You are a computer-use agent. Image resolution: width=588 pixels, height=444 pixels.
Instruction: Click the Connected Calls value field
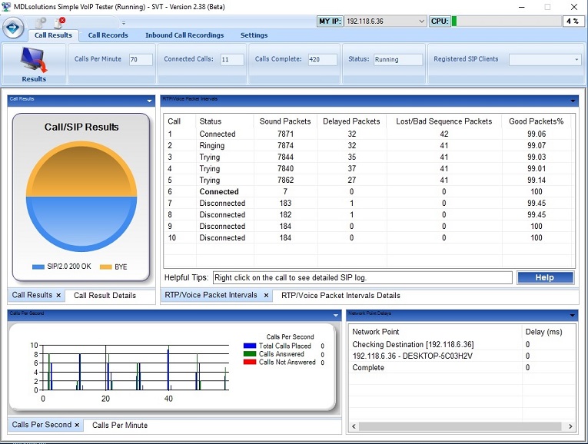click(232, 59)
